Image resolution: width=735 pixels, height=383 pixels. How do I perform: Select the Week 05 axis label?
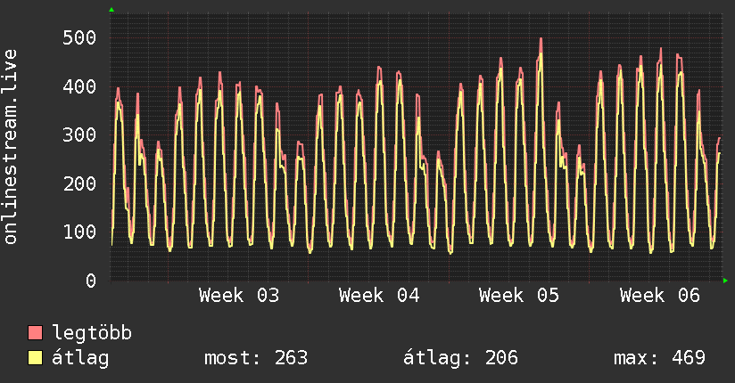pyautogui.click(x=519, y=296)
